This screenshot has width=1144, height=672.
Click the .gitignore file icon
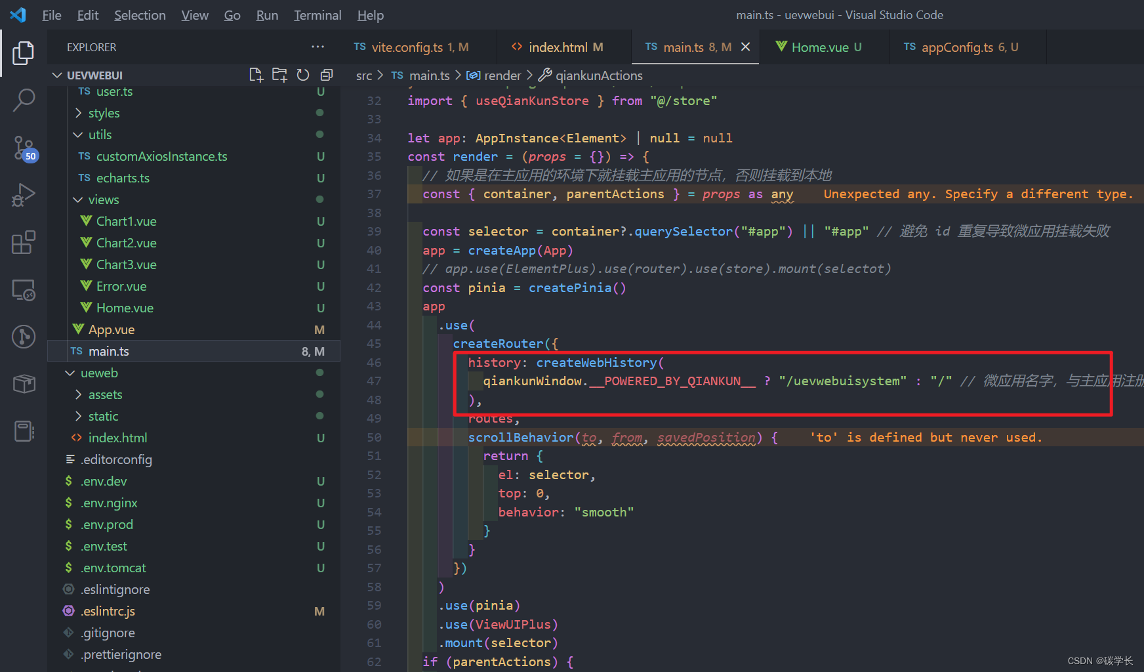click(x=68, y=633)
